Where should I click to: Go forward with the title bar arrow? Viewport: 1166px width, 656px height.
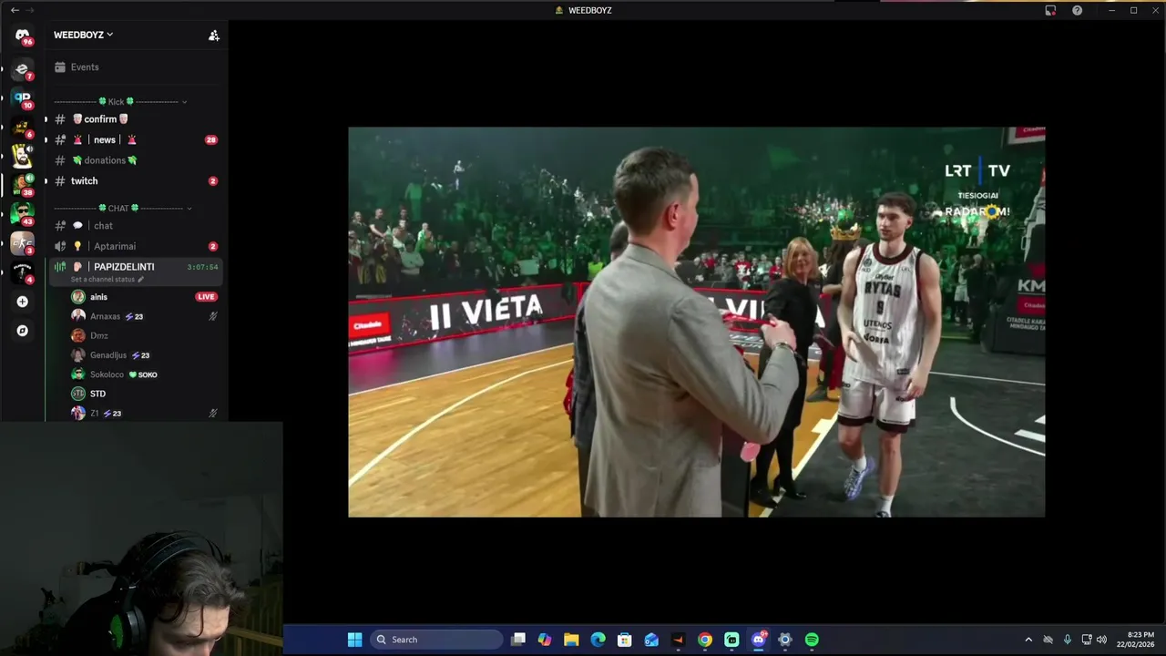(x=30, y=10)
